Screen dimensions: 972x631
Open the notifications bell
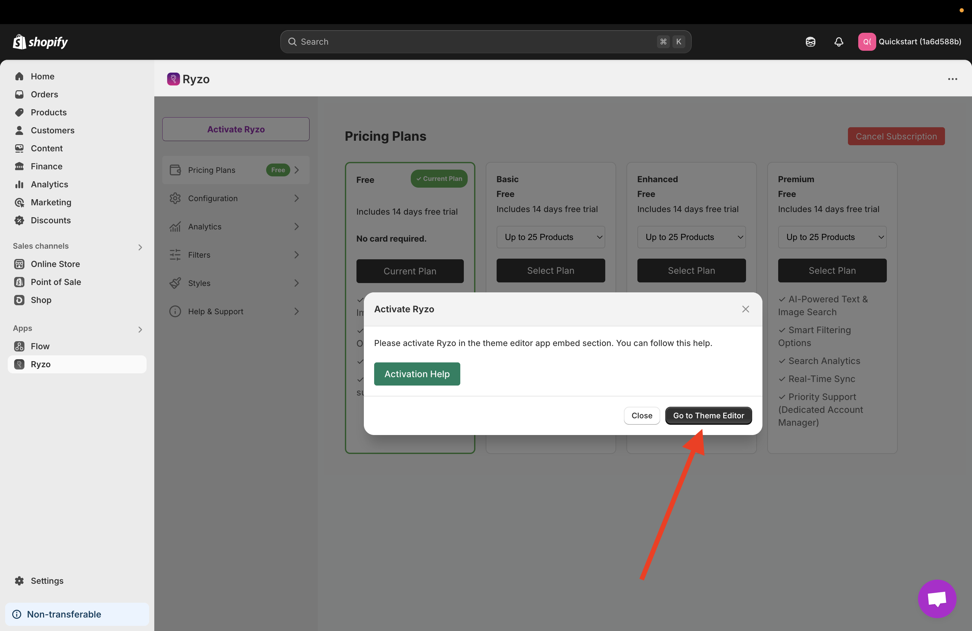pyautogui.click(x=839, y=42)
